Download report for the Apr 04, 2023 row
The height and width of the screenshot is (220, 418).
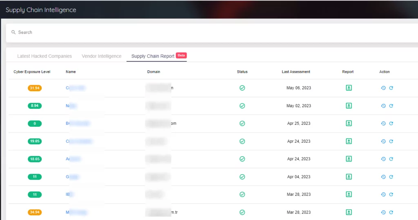tap(349, 177)
